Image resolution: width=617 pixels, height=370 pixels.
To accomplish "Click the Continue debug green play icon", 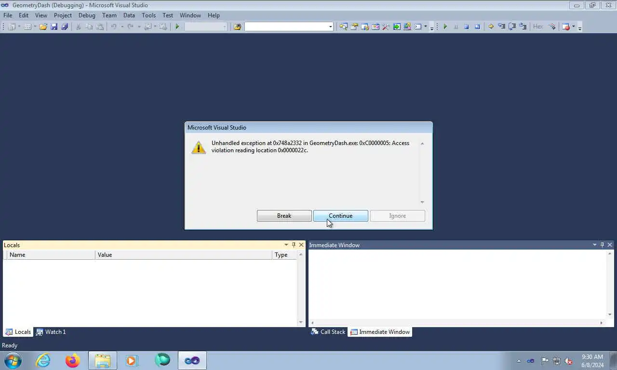I will [x=445, y=26].
